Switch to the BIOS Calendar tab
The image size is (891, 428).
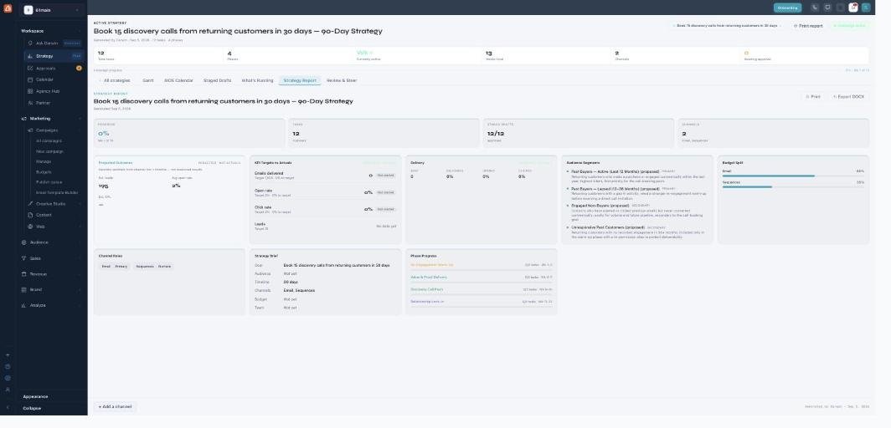pos(179,80)
